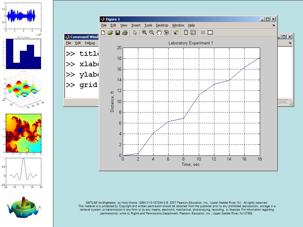Viewport: 303px width, 227px height.
Task: Insert a legend using the toolbar icon
Action: [x=193, y=32]
